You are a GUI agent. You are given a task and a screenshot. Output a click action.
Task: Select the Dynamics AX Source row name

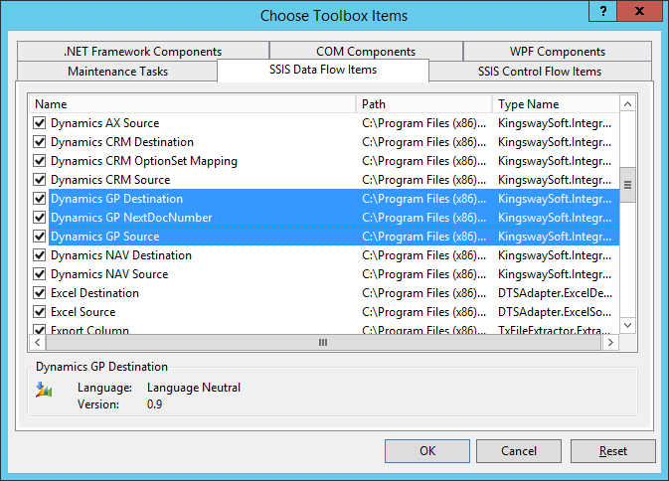pos(105,123)
